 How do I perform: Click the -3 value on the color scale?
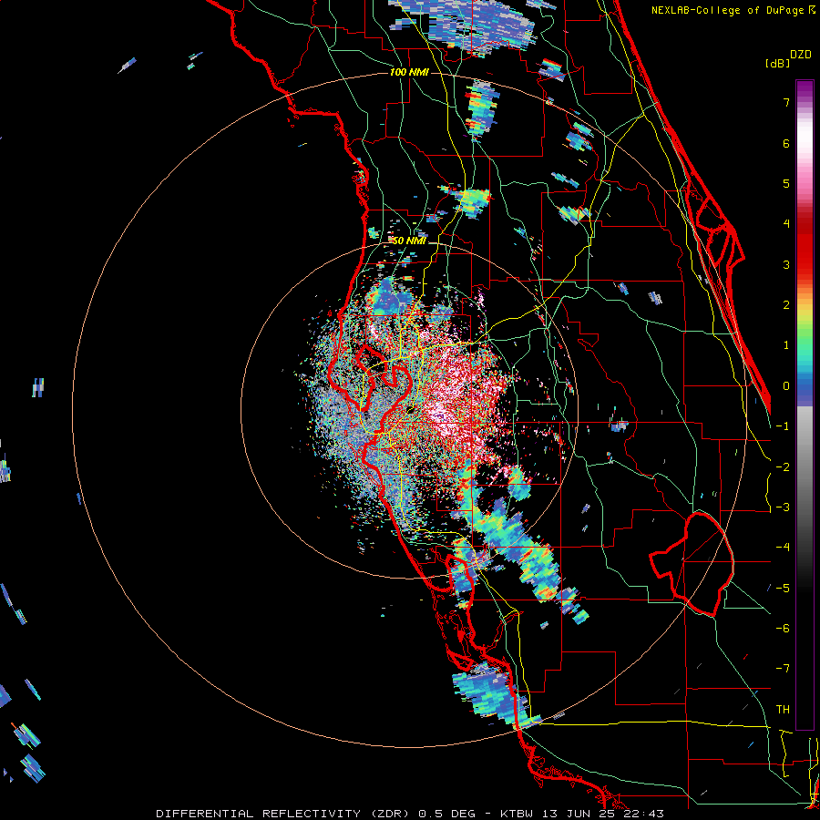tap(783, 507)
